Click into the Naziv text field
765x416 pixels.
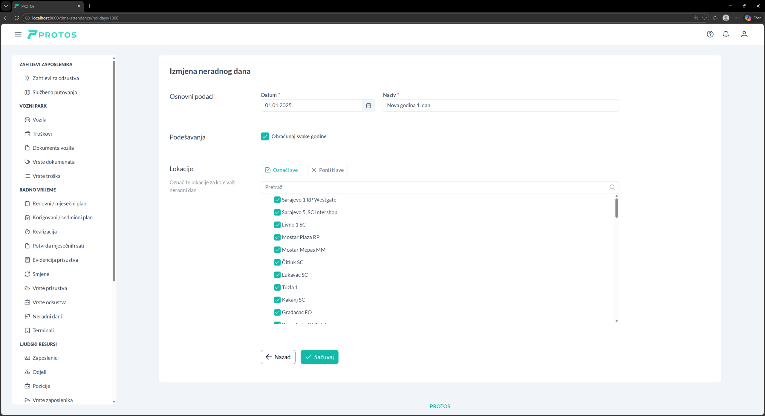coord(501,105)
